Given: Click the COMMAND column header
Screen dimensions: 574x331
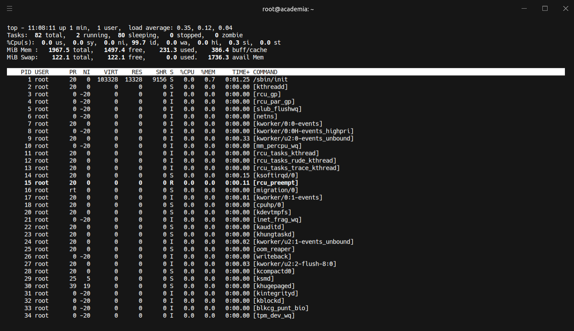Looking at the screenshot, I should 265,72.
